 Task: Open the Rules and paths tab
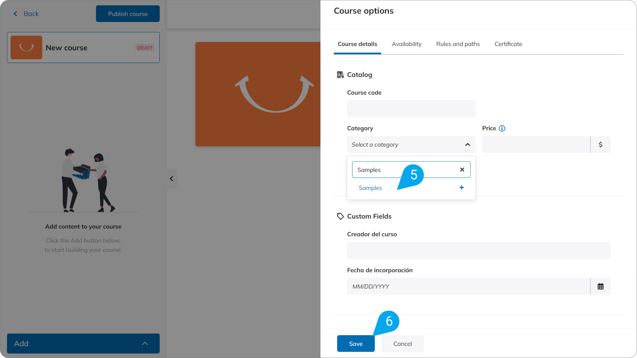click(x=458, y=44)
